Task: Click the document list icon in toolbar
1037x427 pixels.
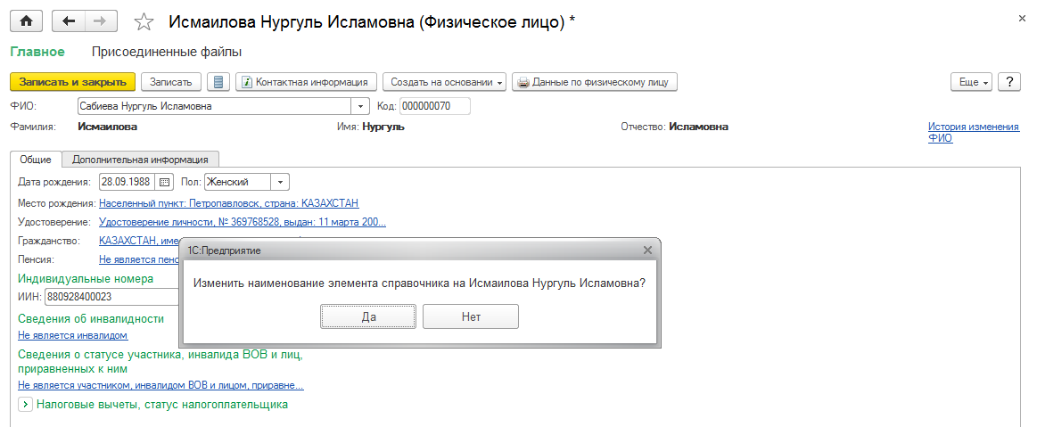Action: click(x=218, y=82)
